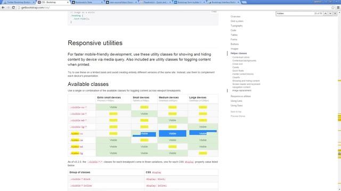Switch to the Twitter Bootstrap Button tab
The height and width of the screenshot is (191, 341).
tap(19, 2)
